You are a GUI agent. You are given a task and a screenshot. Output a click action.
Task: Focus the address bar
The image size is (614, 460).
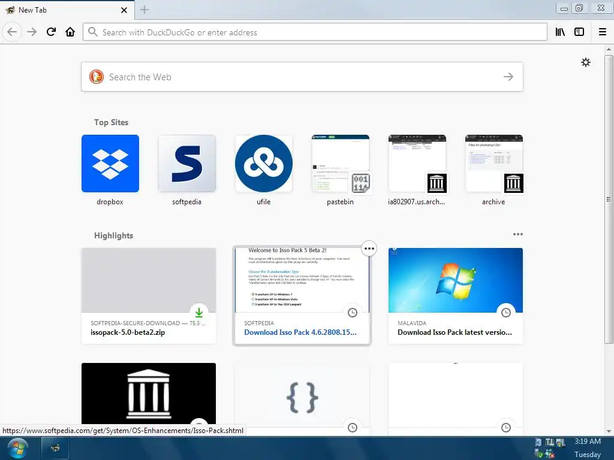[315, 32]
